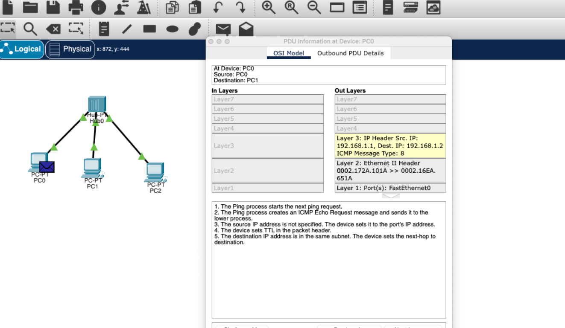Zoom in on the workspace
This screenshot has width=565, height=328.
(x=269, y=7)
